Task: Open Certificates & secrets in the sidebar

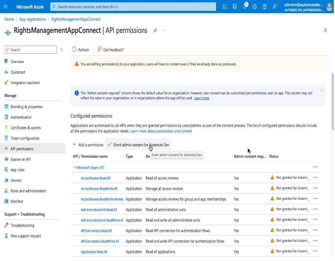Action: click(26, 128)
